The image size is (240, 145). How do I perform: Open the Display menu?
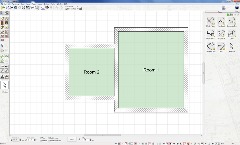point(53,4)
